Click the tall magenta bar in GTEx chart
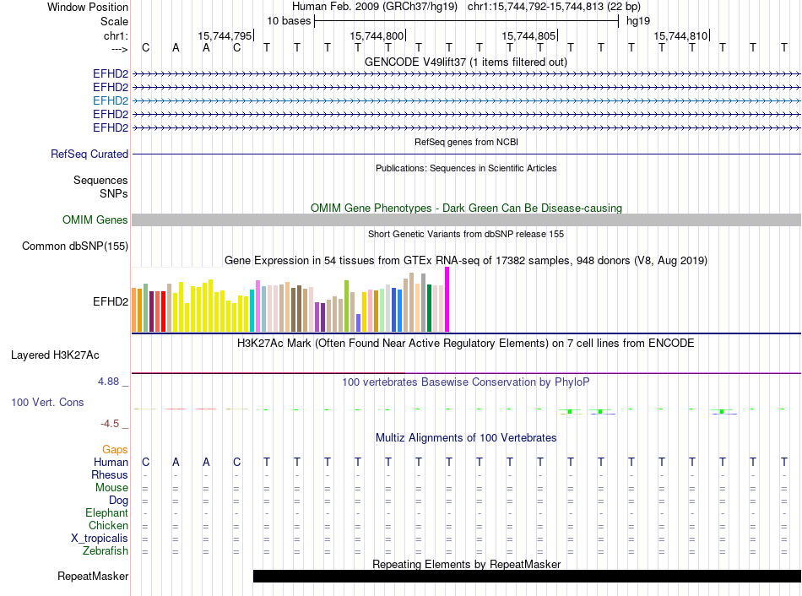Image resolution: width=802 pixels, height=596 pixels. [x=447, y=300]
